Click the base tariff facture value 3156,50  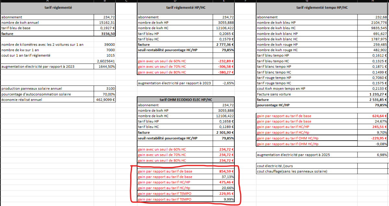(104, 34)
